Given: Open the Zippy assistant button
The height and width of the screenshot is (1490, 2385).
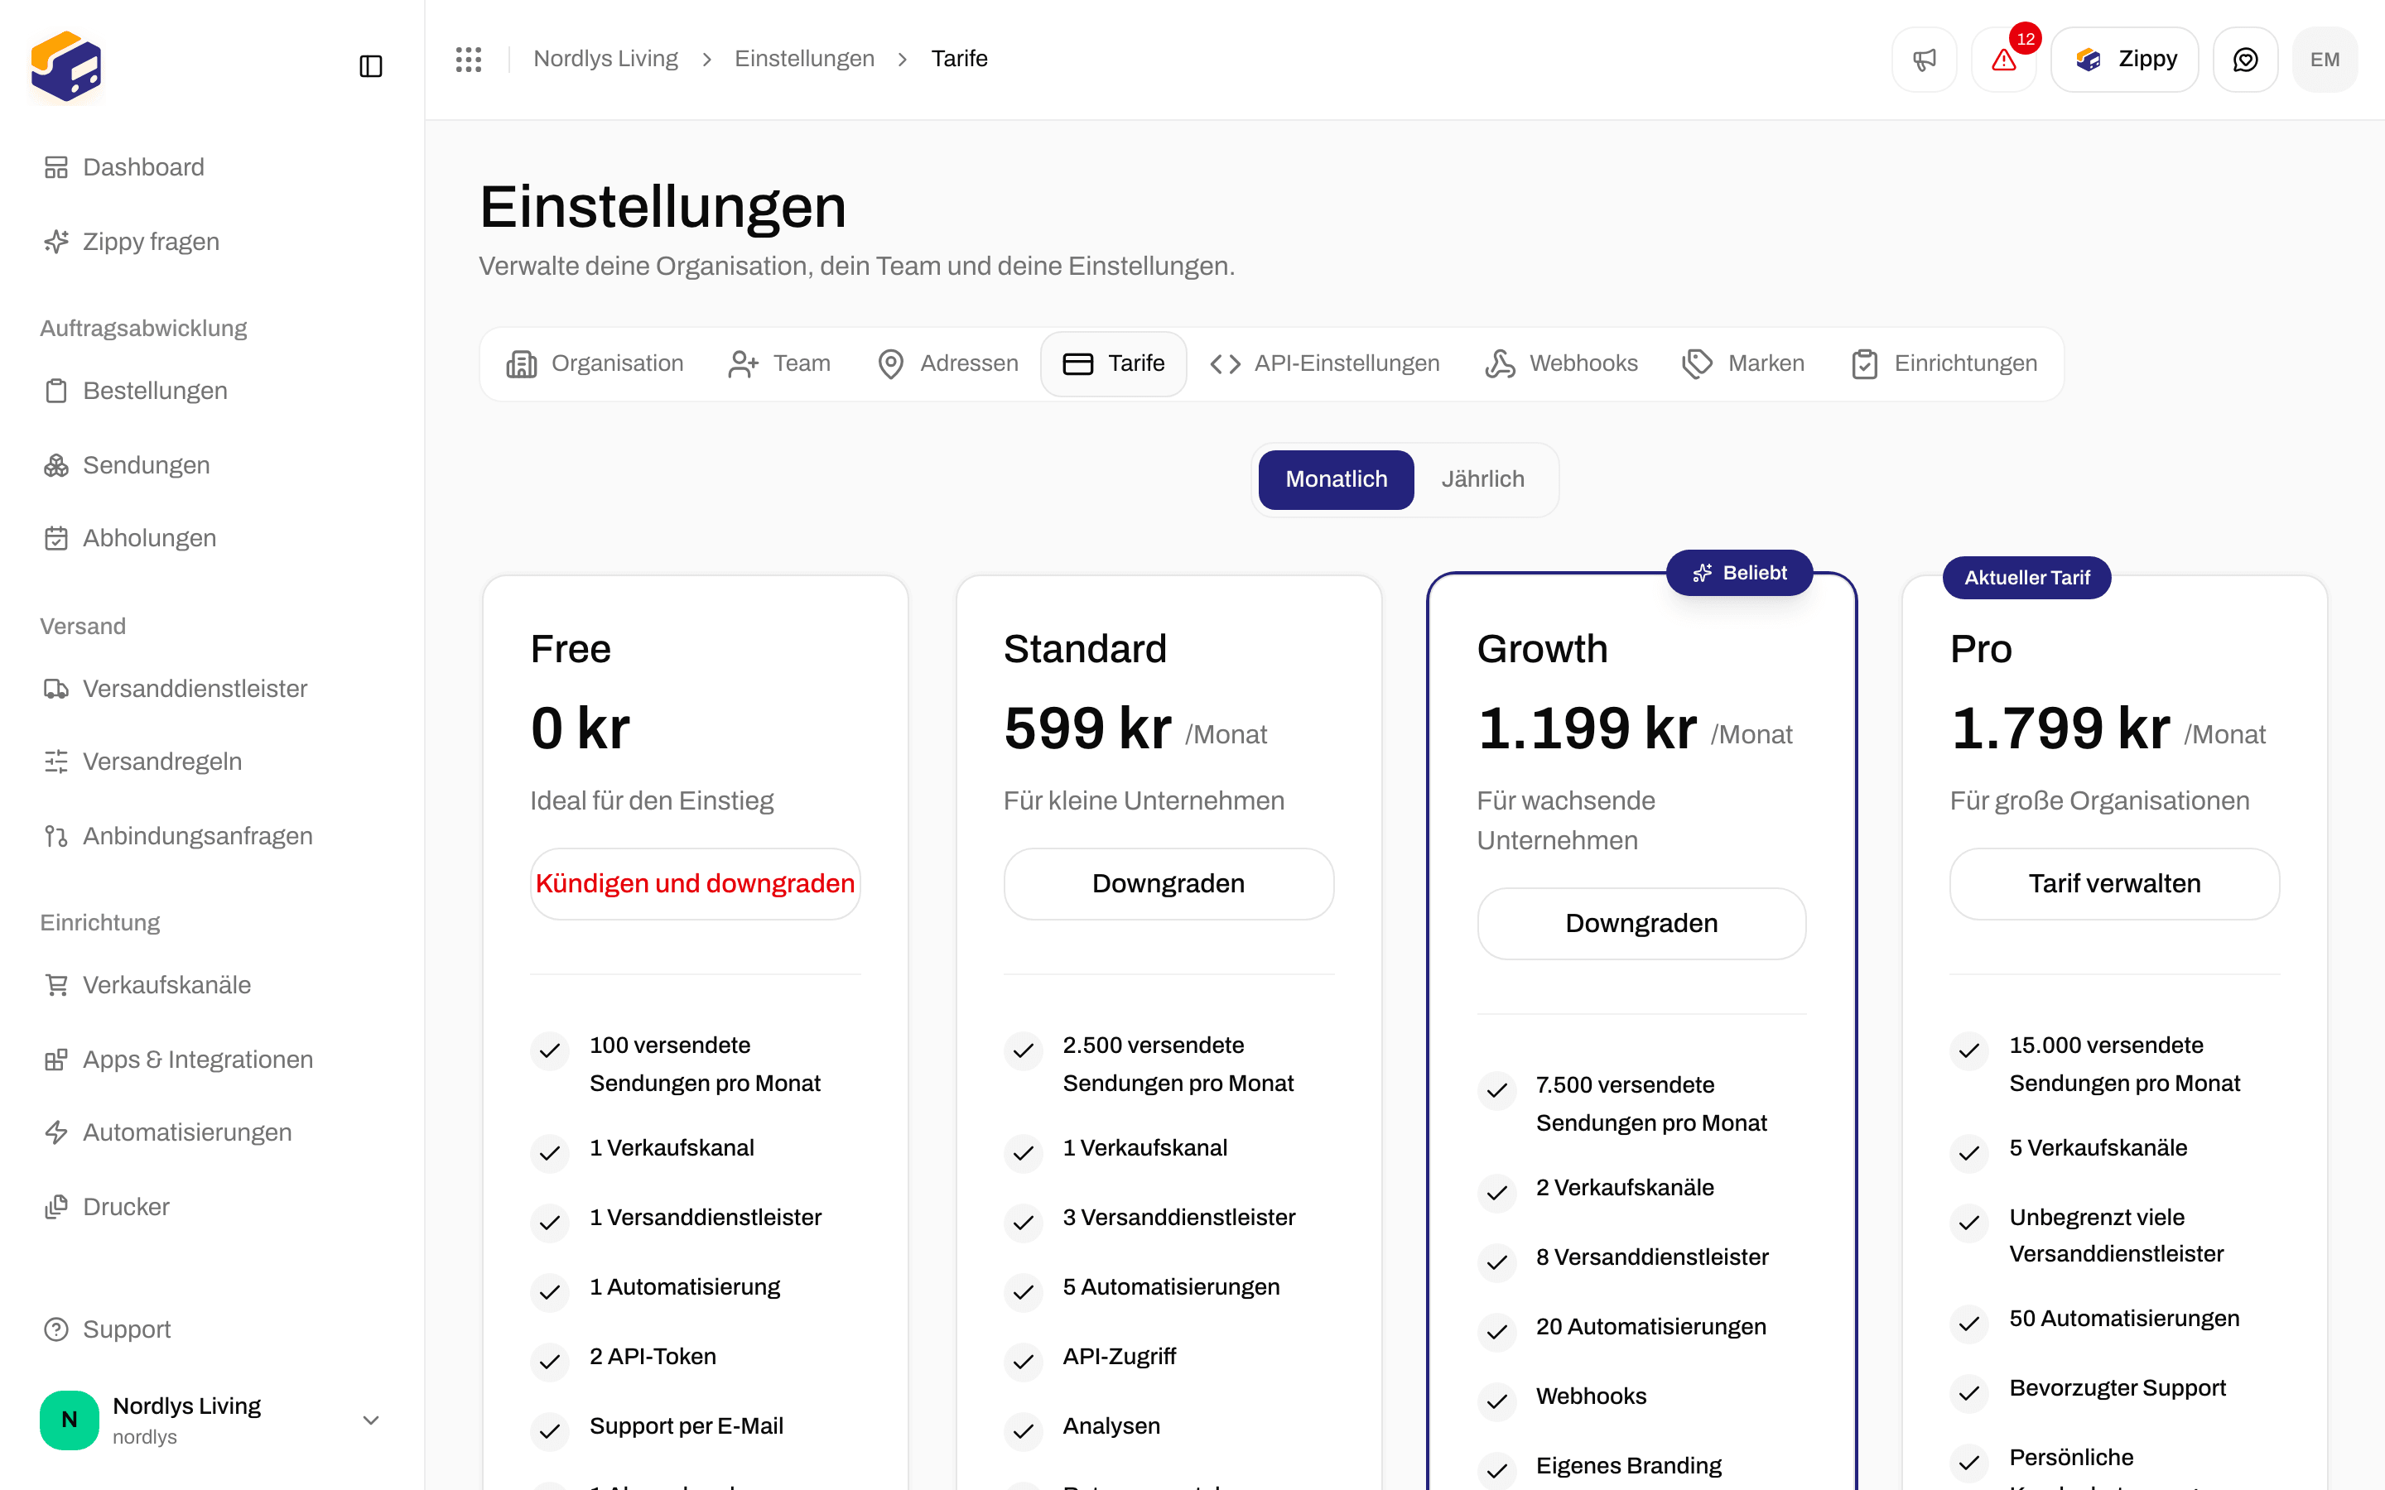Looking at the screenshot, I should 2125,59.
